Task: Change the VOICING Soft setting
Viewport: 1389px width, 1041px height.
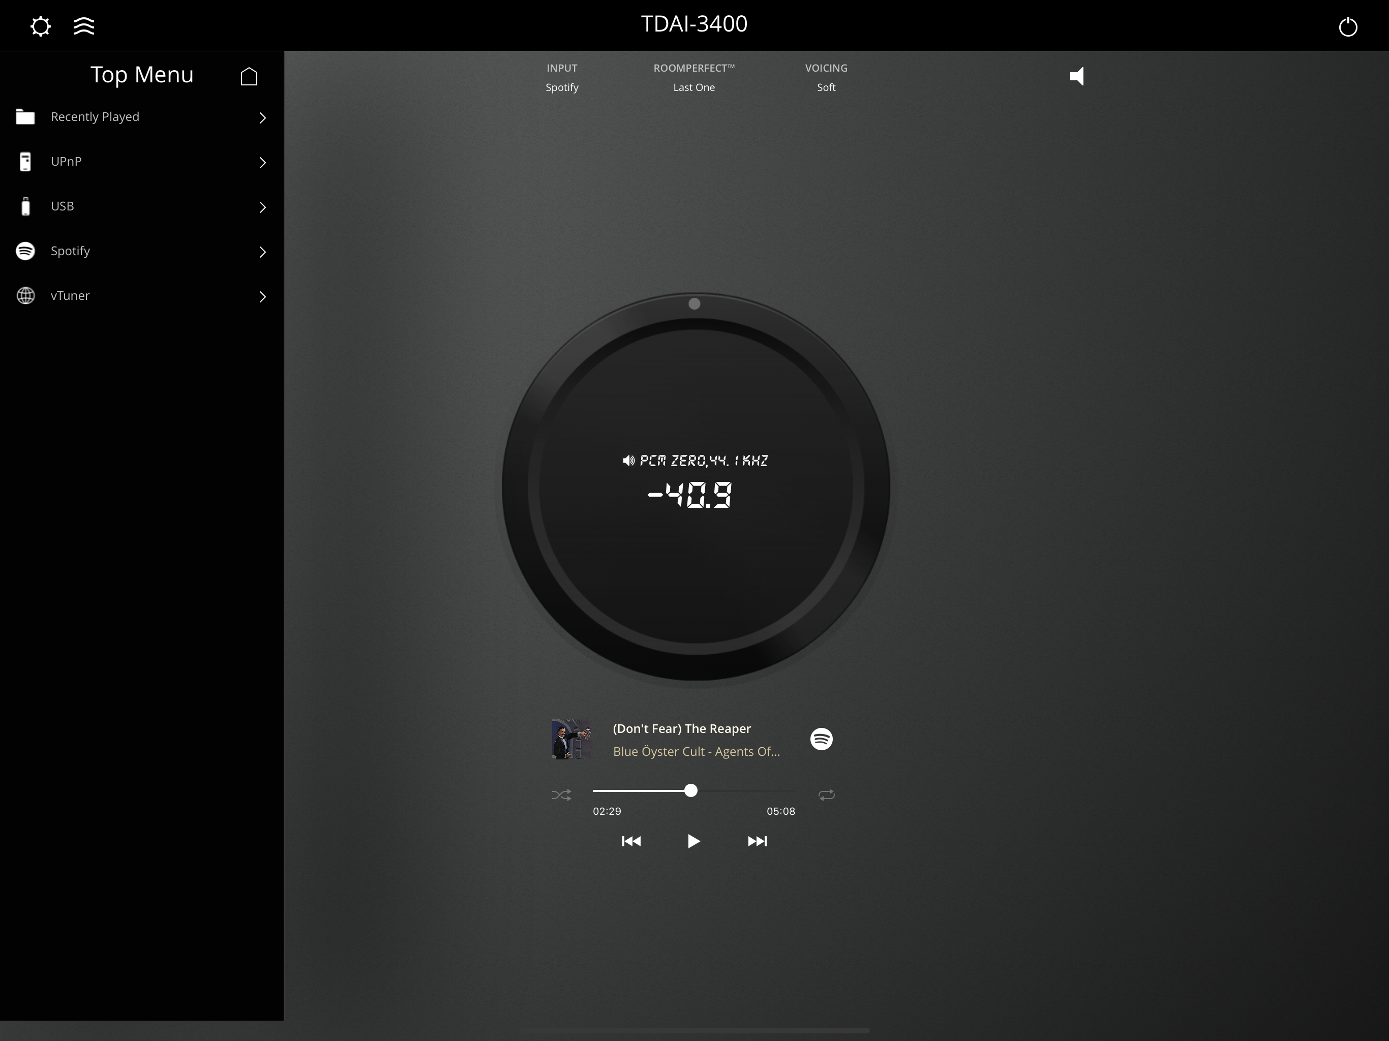Action: pos(826,77)
